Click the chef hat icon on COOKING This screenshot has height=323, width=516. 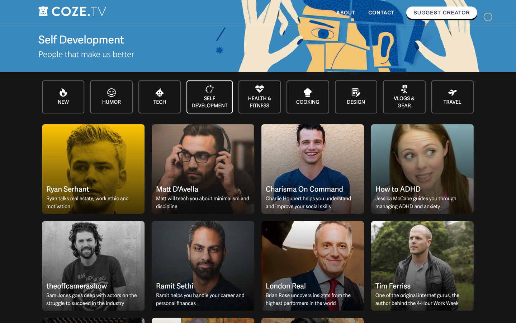[307, 92]
